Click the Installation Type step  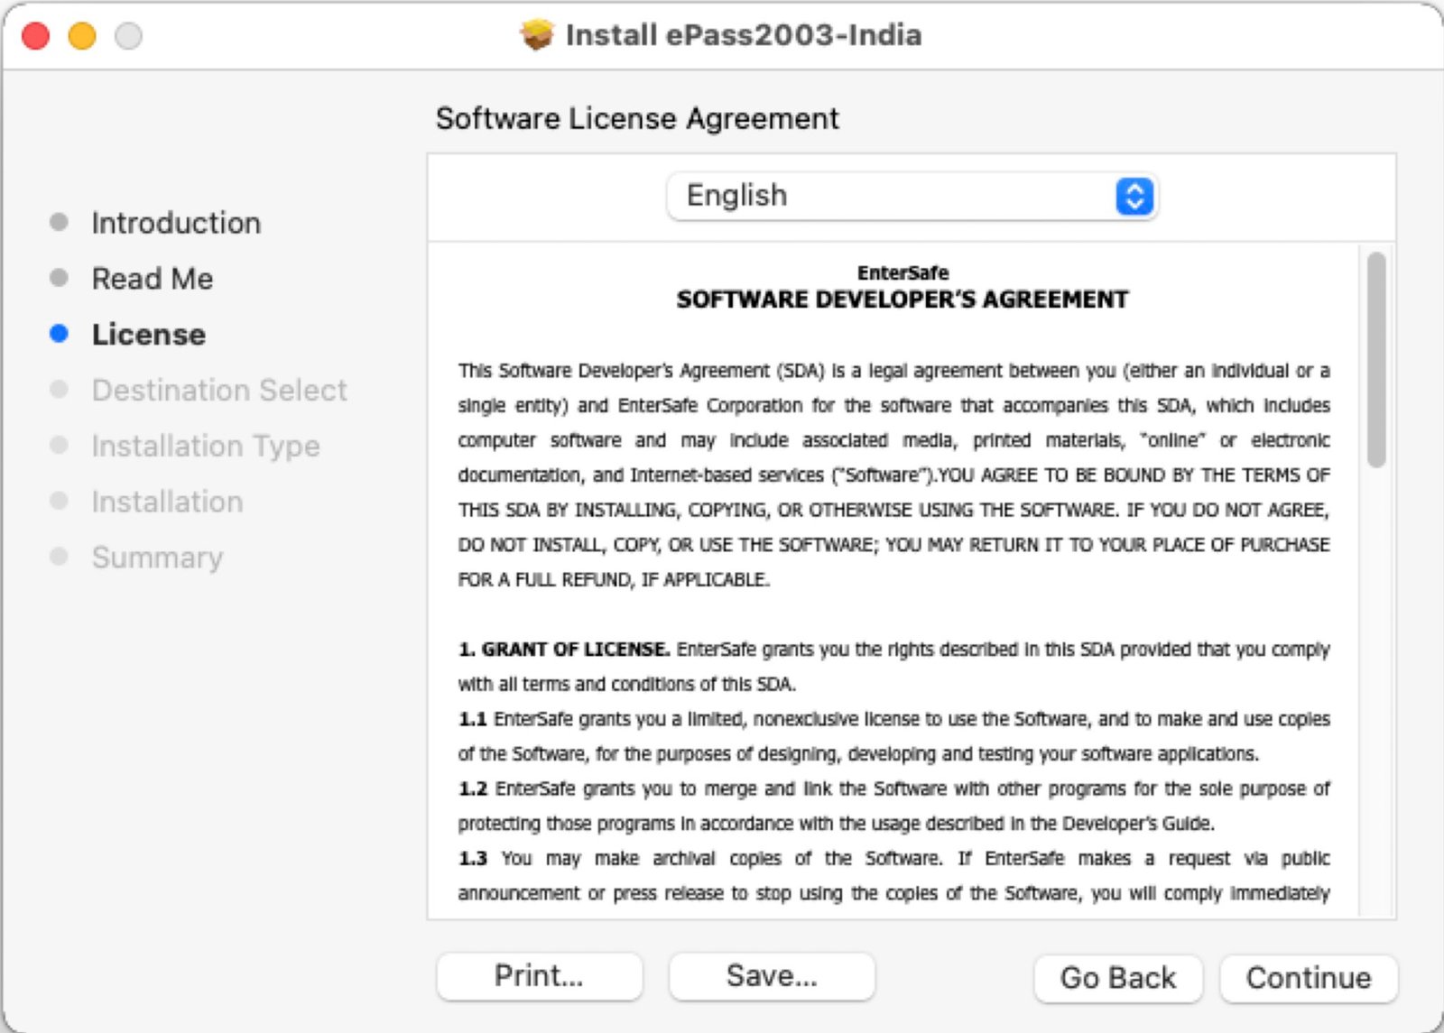(x=206, y=447)
